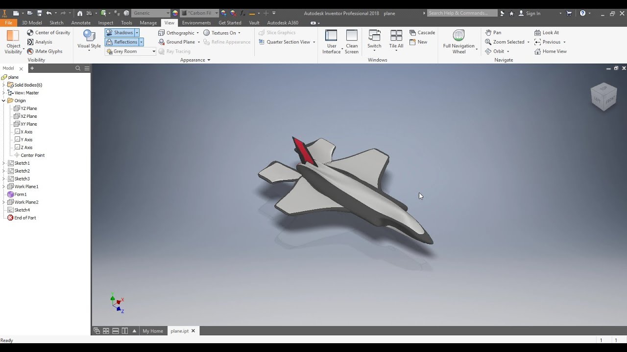Activate the Look At tool
This screenshot has height=352, width=627.
(x=546, y=33)
